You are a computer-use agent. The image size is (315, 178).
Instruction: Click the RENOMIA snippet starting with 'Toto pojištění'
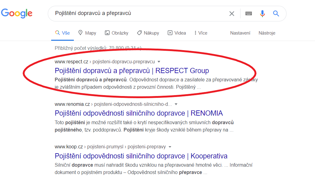pos(144,126)
